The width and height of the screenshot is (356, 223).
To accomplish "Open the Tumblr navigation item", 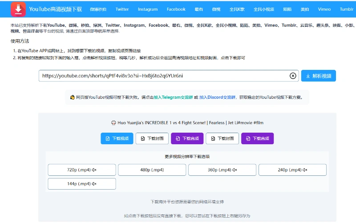I will tap(347, 9).
